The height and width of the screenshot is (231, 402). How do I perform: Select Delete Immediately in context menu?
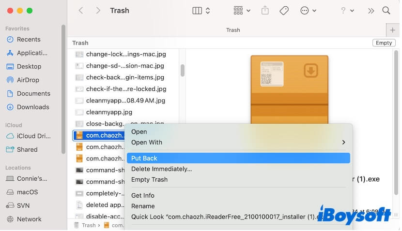click(x=161, y=169)
